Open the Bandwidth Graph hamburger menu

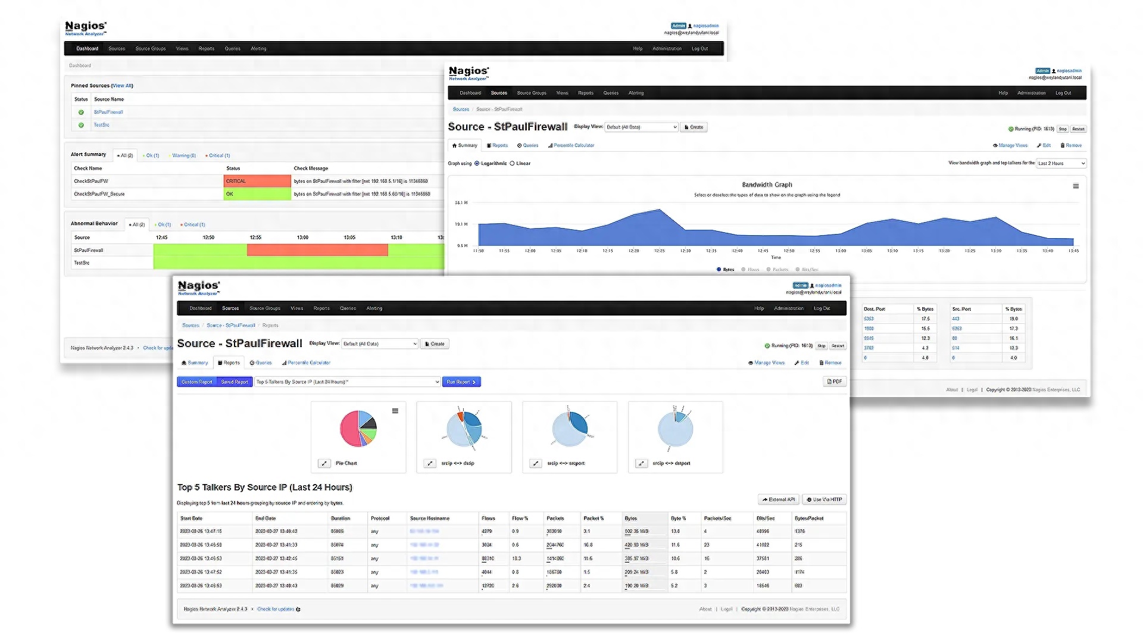coord(1076,186)
